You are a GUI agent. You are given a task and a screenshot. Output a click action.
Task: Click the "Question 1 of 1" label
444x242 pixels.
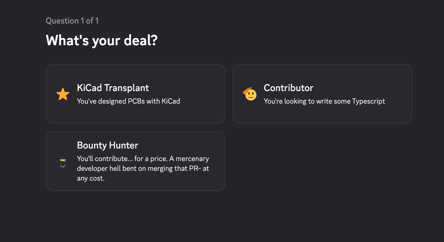72,21
